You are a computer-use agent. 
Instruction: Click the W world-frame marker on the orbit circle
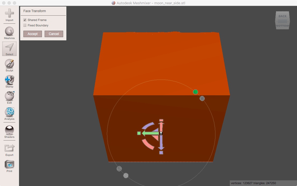[x=202, y=99]
